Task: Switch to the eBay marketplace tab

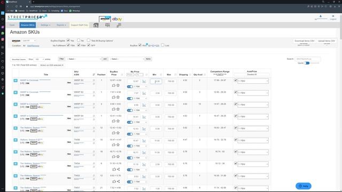Action: (117, 19)
